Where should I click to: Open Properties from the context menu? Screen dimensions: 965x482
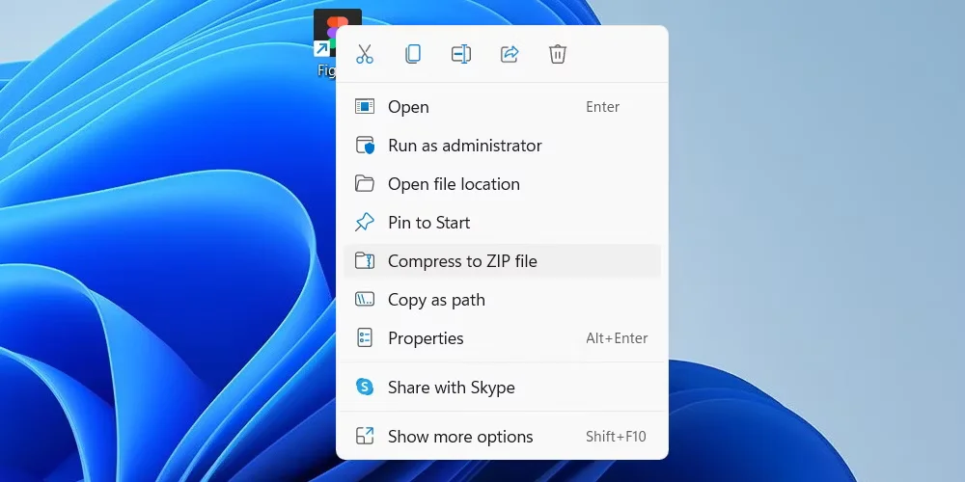point(426,338)
